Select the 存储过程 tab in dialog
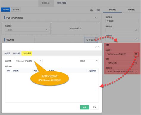The height and width of the screenshot is (115, 141). [17, 53]
